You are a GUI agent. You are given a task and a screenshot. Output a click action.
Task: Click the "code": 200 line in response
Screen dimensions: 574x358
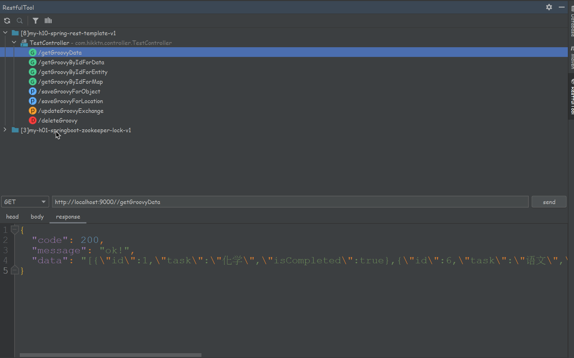coord(68,240)
